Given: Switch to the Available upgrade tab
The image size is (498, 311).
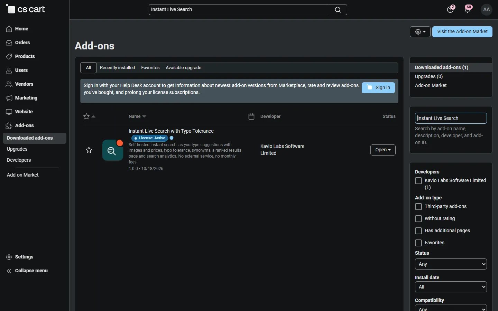Looking at the screenshot, I should click(x=184, y=68).
